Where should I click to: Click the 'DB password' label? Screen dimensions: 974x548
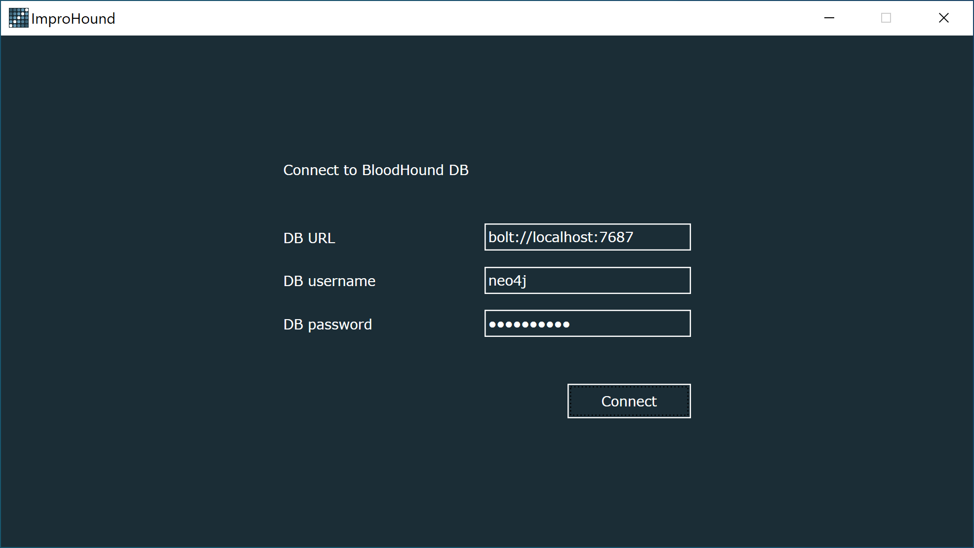[327, 325]
